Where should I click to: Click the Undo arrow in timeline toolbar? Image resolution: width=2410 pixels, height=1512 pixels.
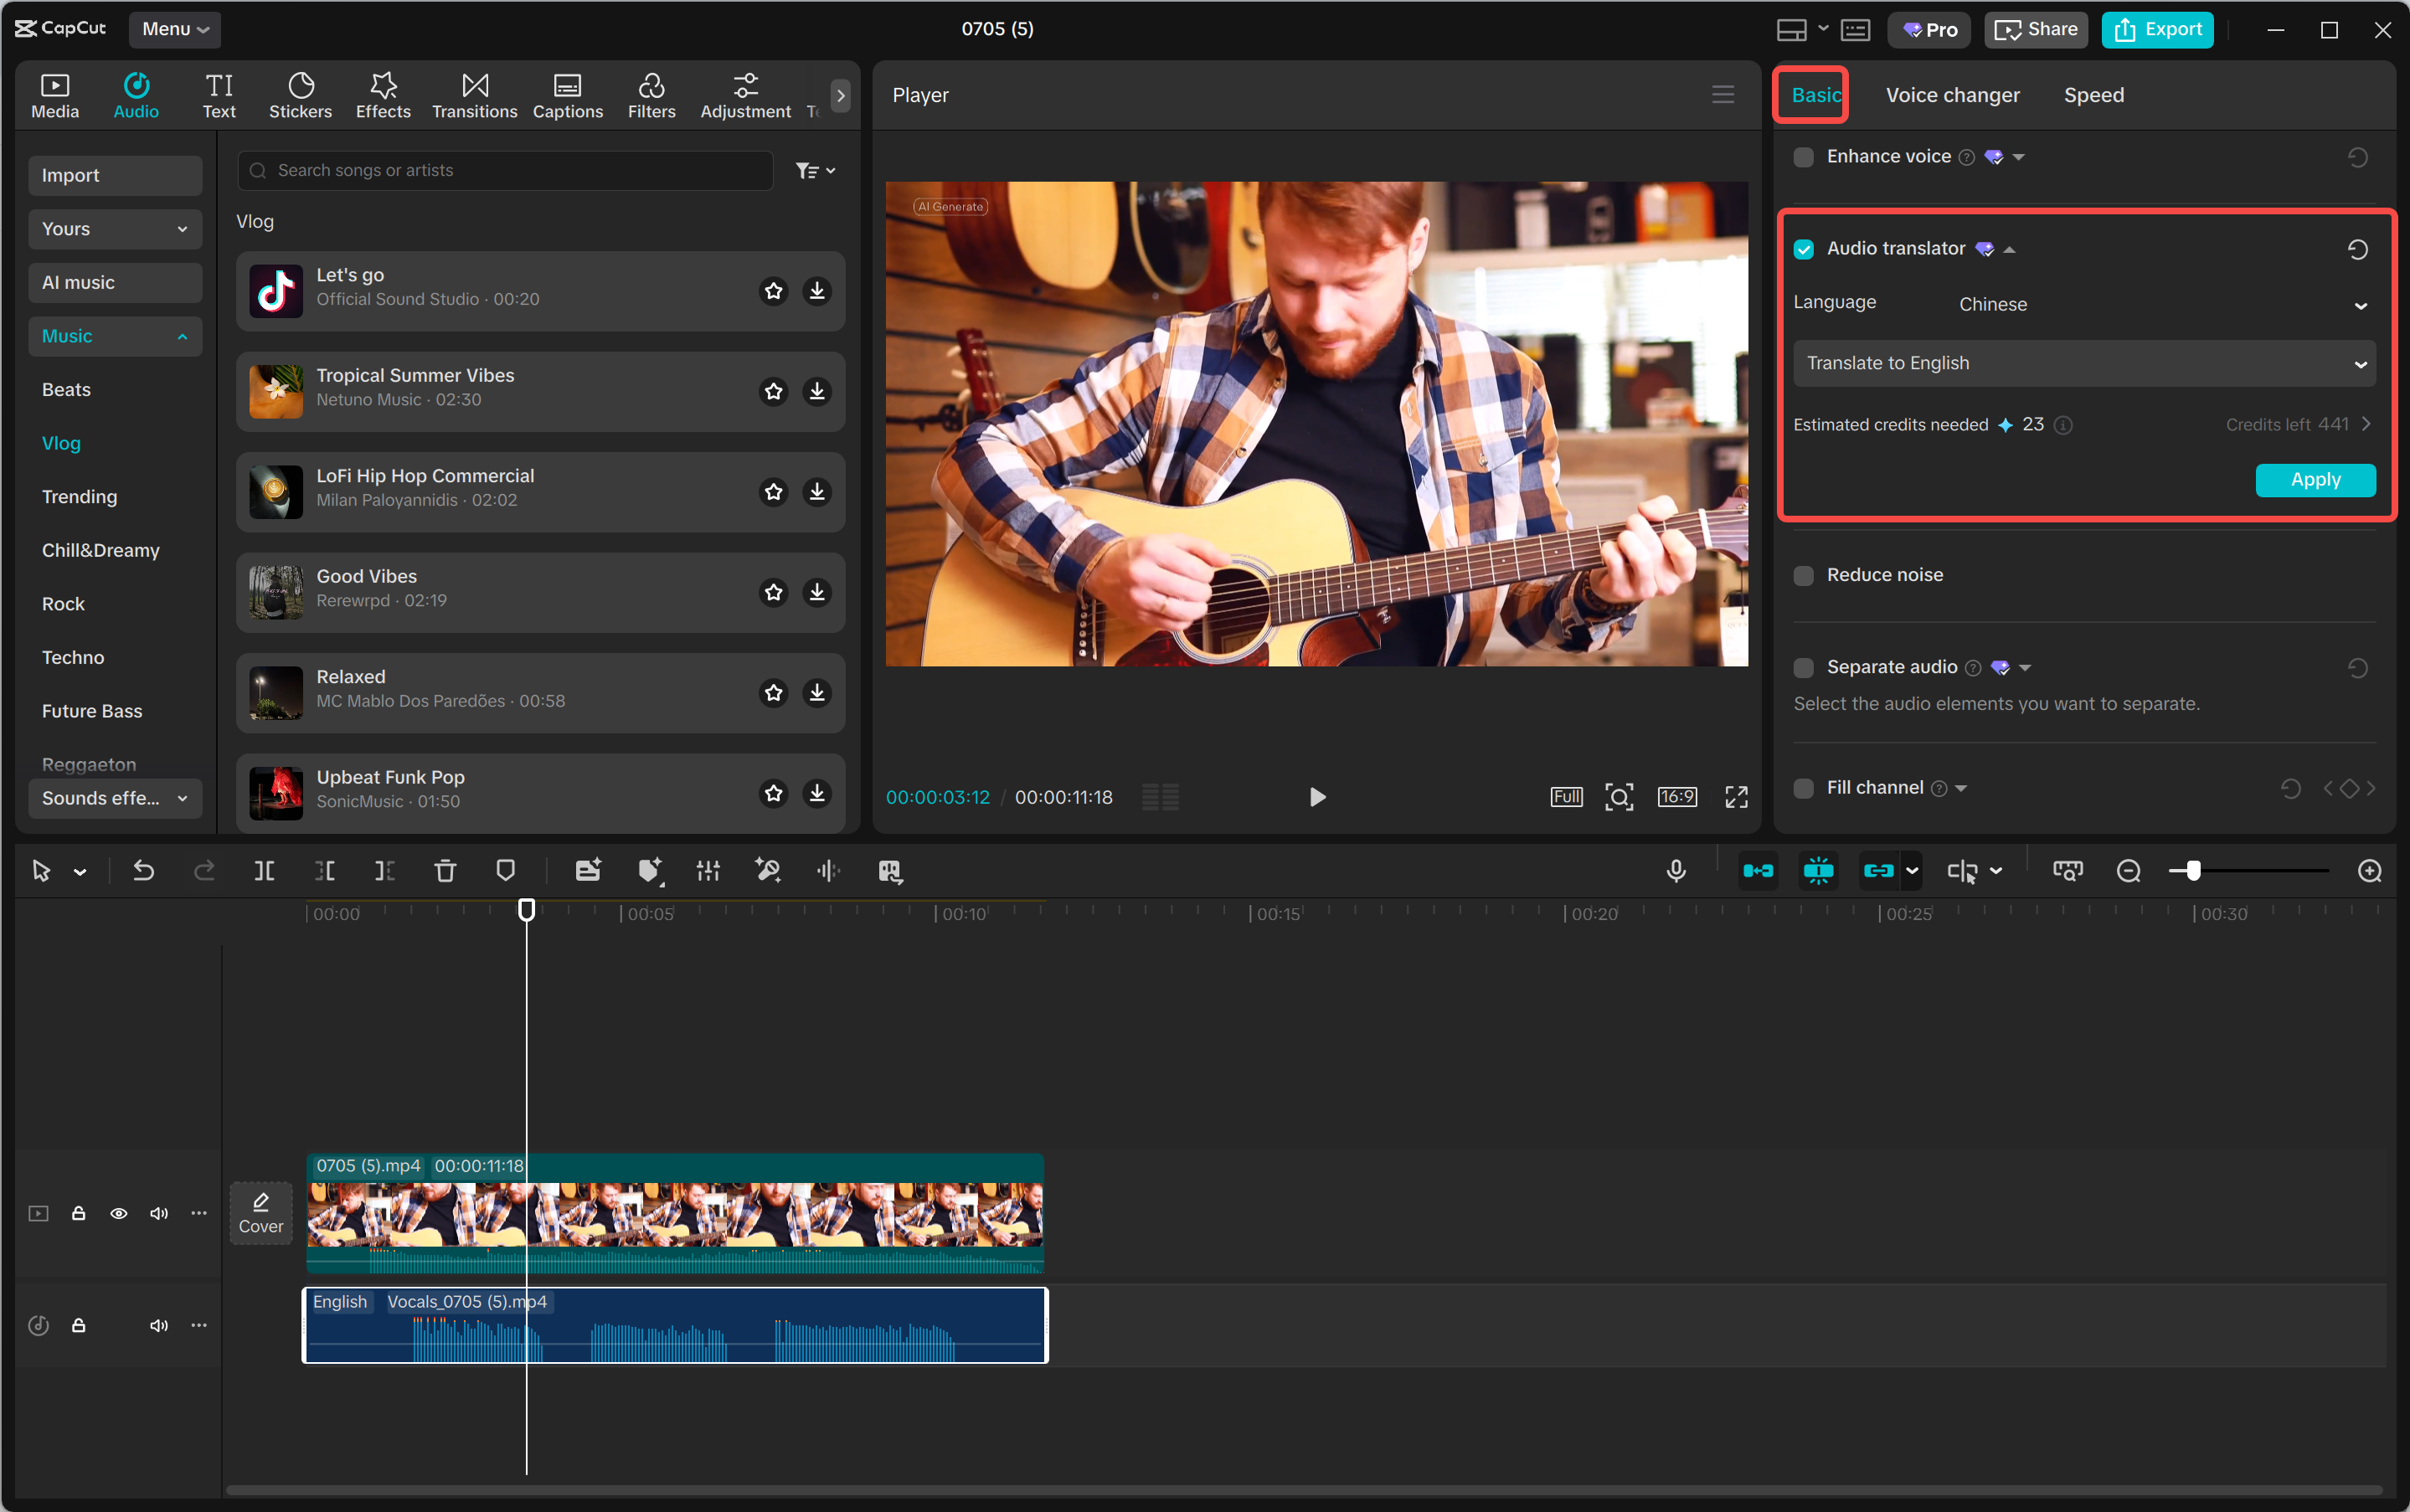coord(144,871)
